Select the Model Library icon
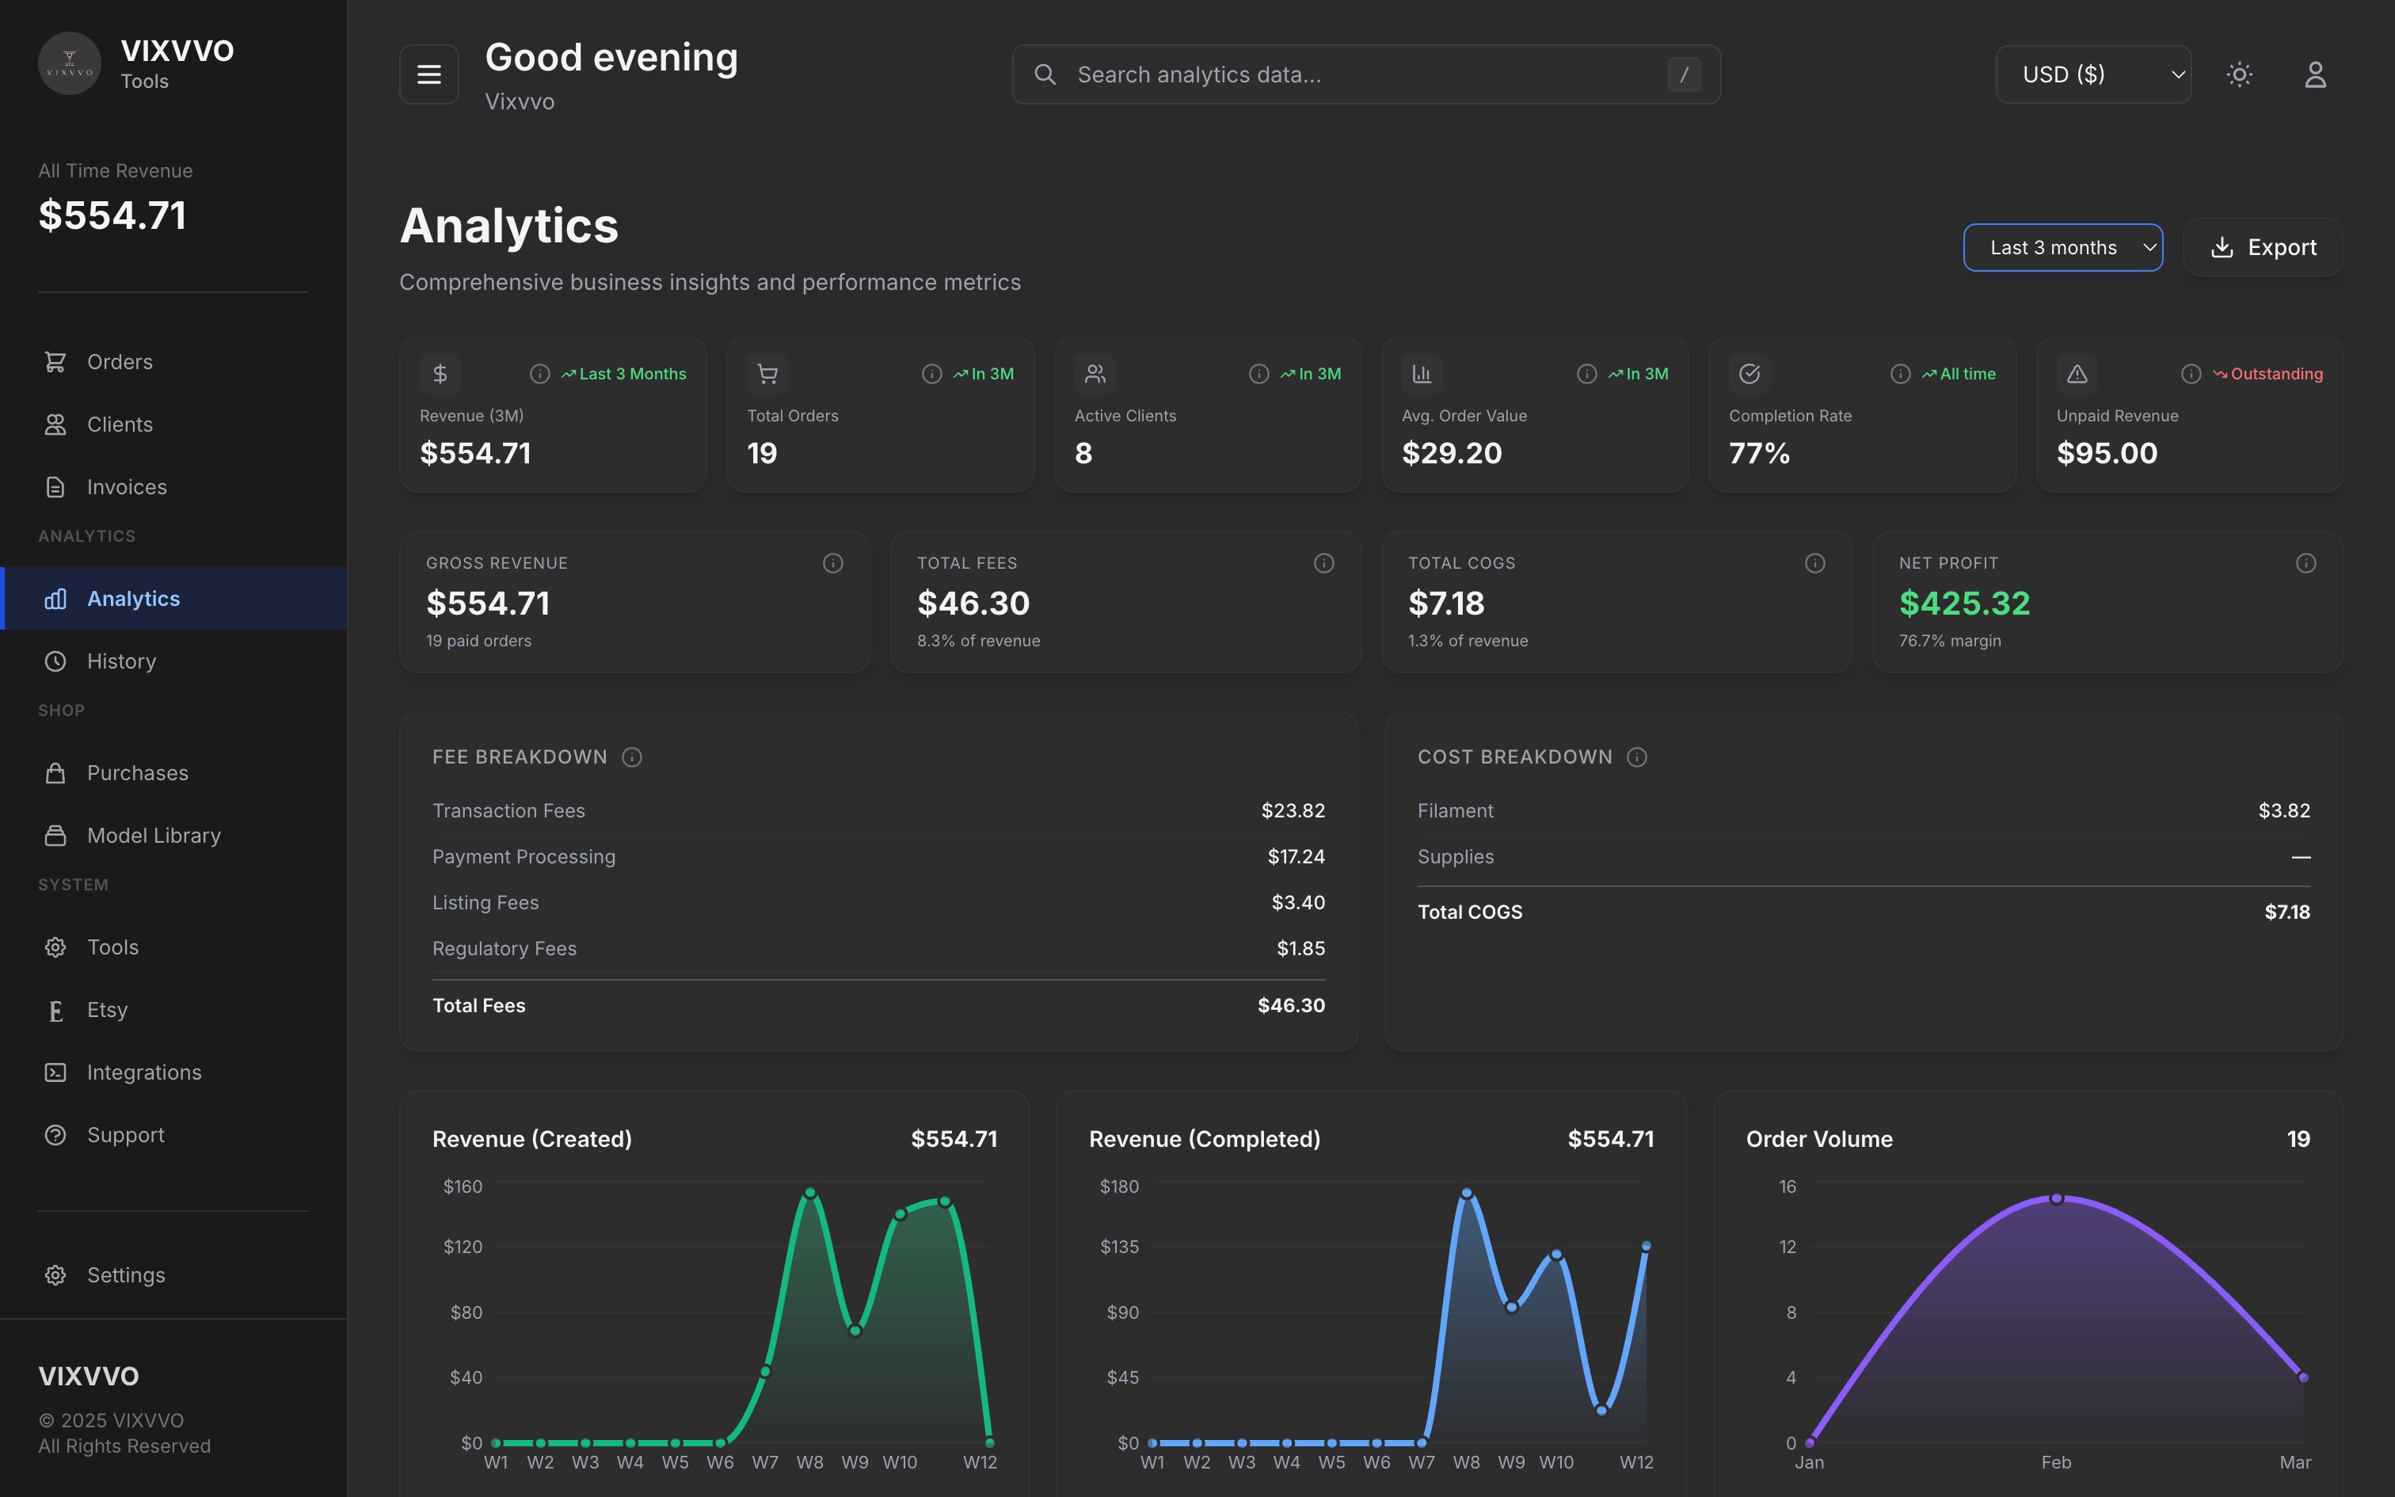Screen dimensions: 2395x1497 pos(56,835)
